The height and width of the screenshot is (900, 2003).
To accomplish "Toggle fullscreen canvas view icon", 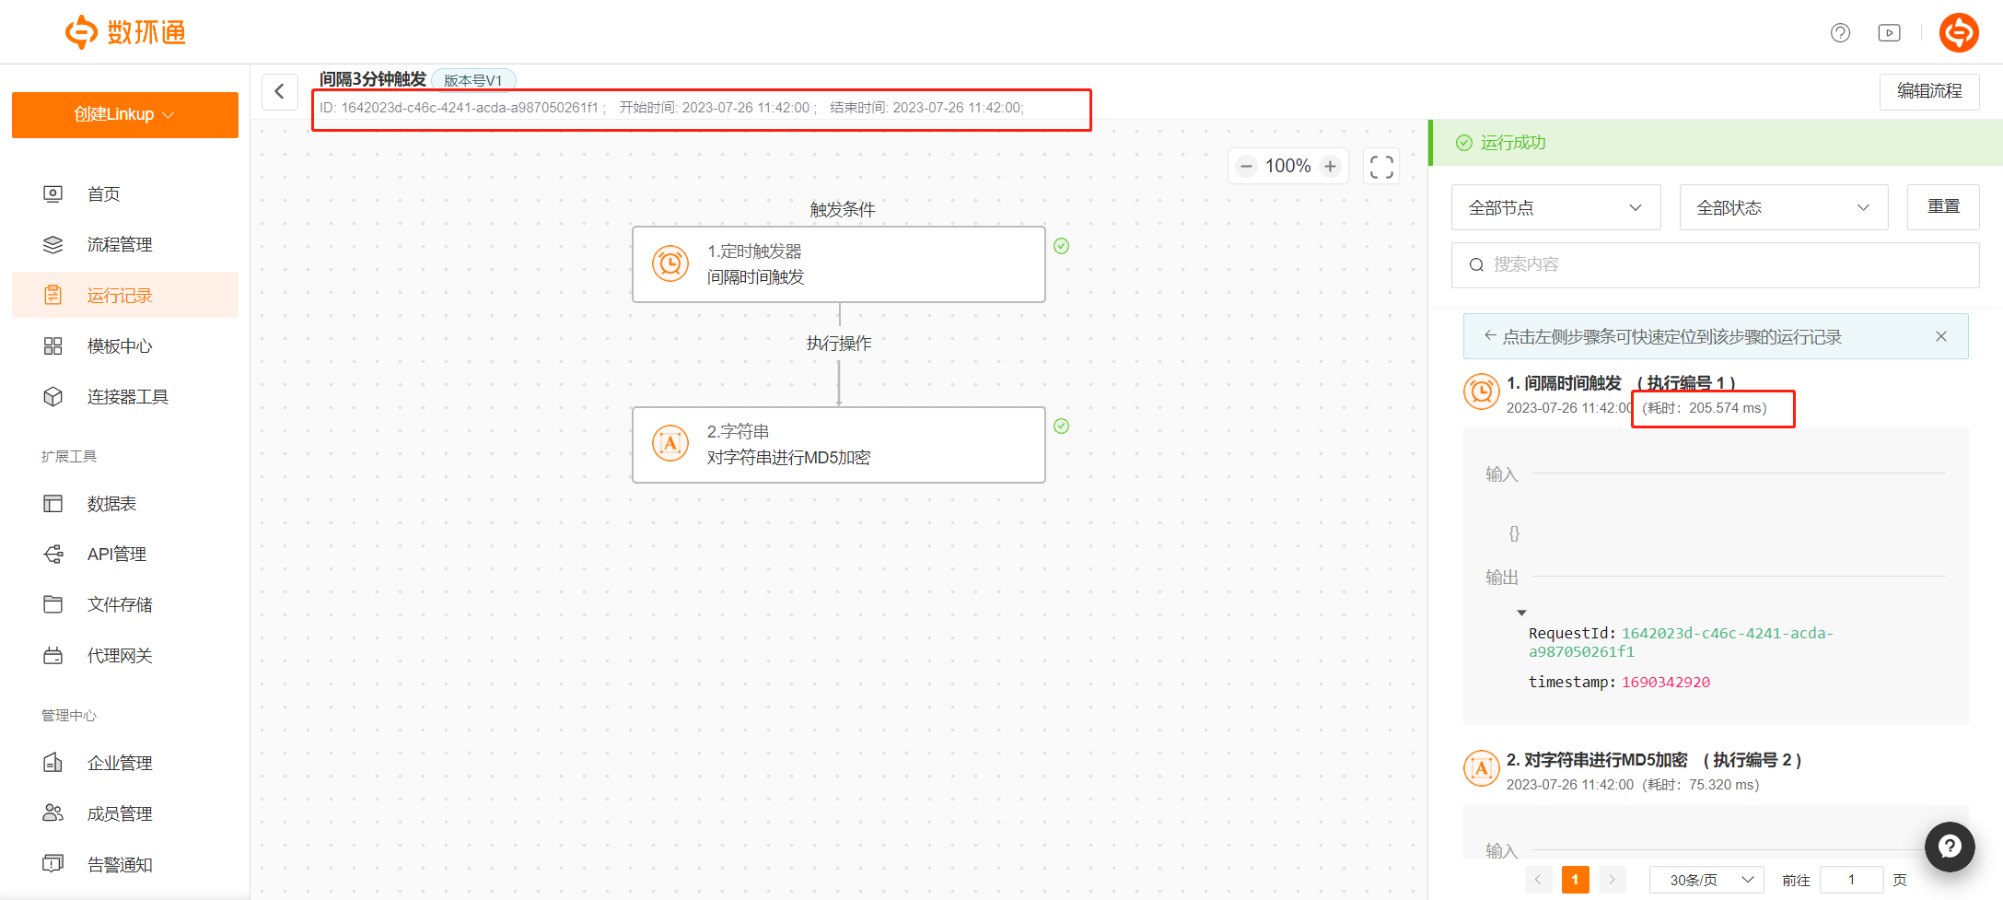I will (x=1381, y=167).
